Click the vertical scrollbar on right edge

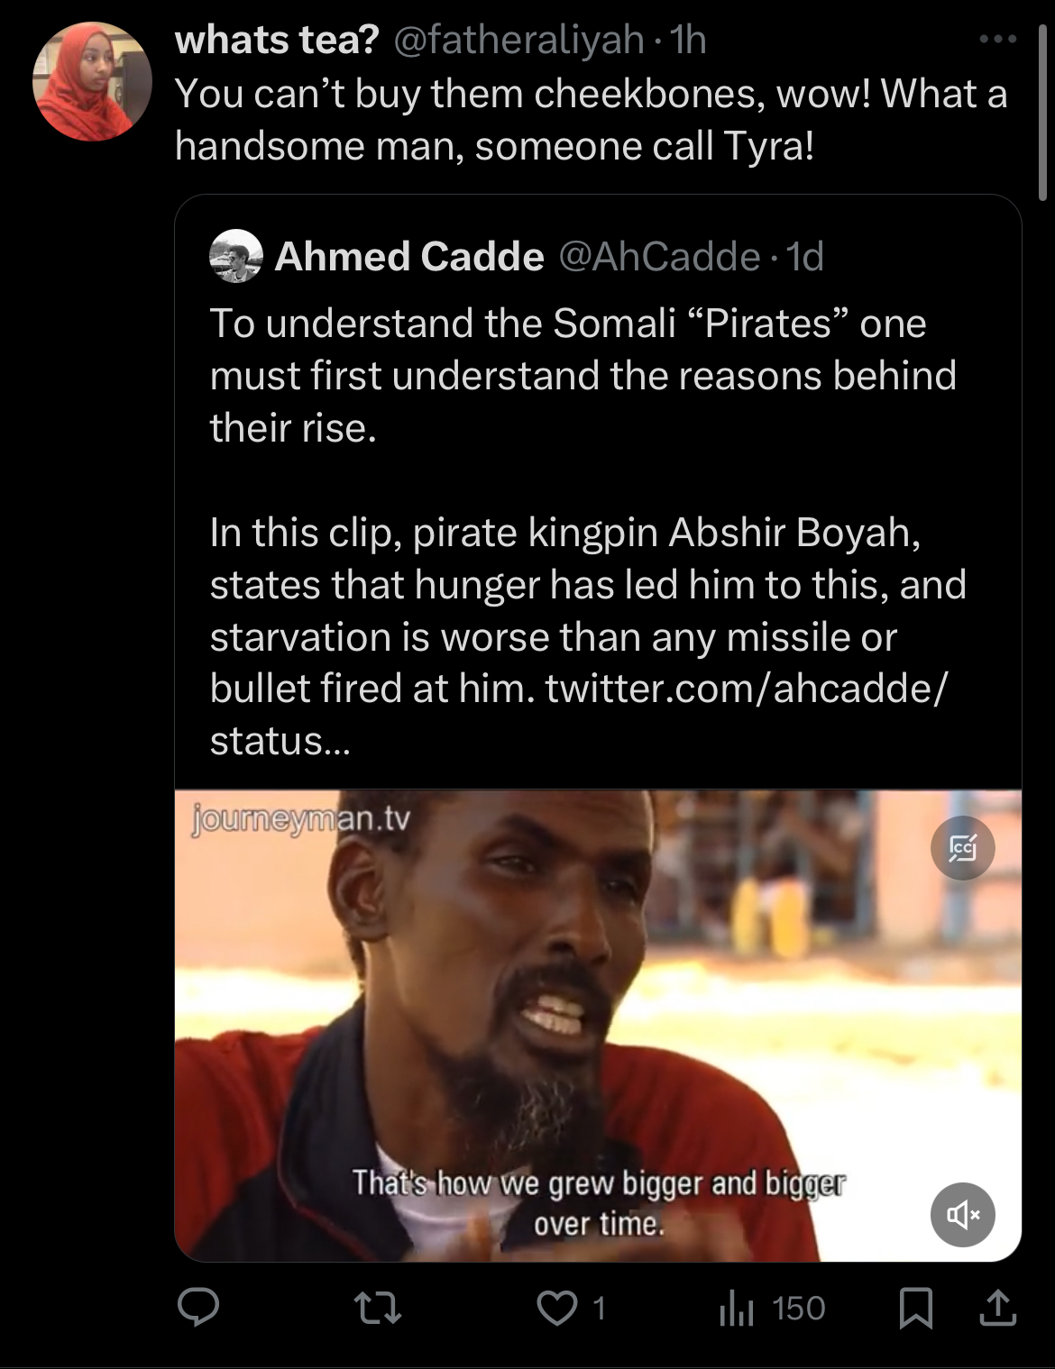(1042, 113)
